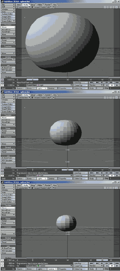This screenshot has height=271, width=120.
Task: Pause playback in top window
Action: [112, 85]
